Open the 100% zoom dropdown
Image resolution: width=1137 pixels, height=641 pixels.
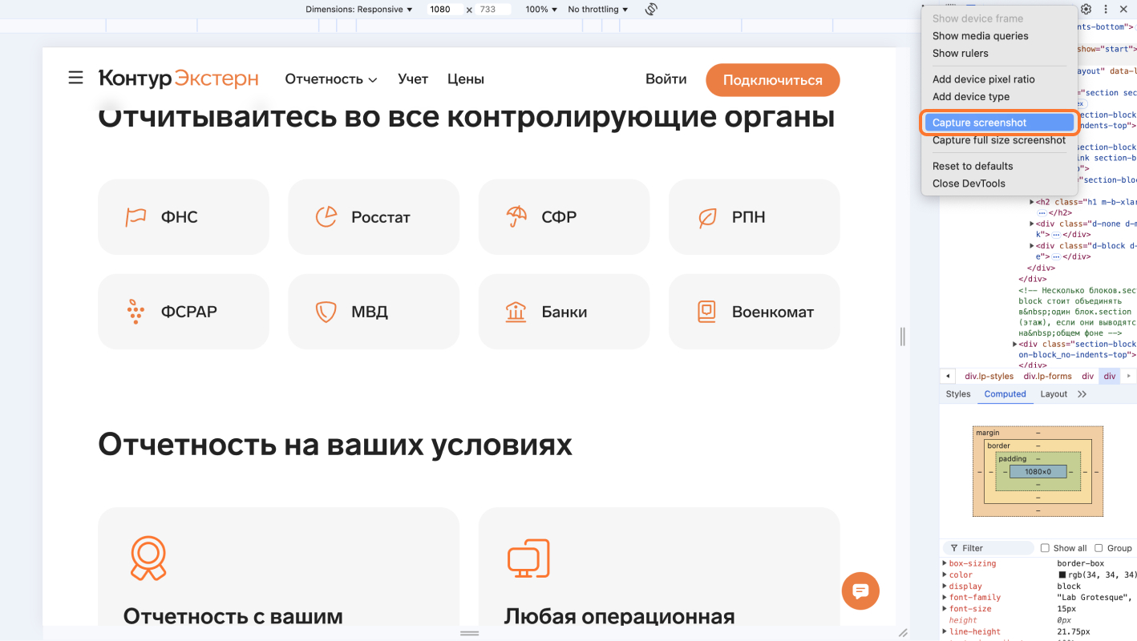click(542, 10)
